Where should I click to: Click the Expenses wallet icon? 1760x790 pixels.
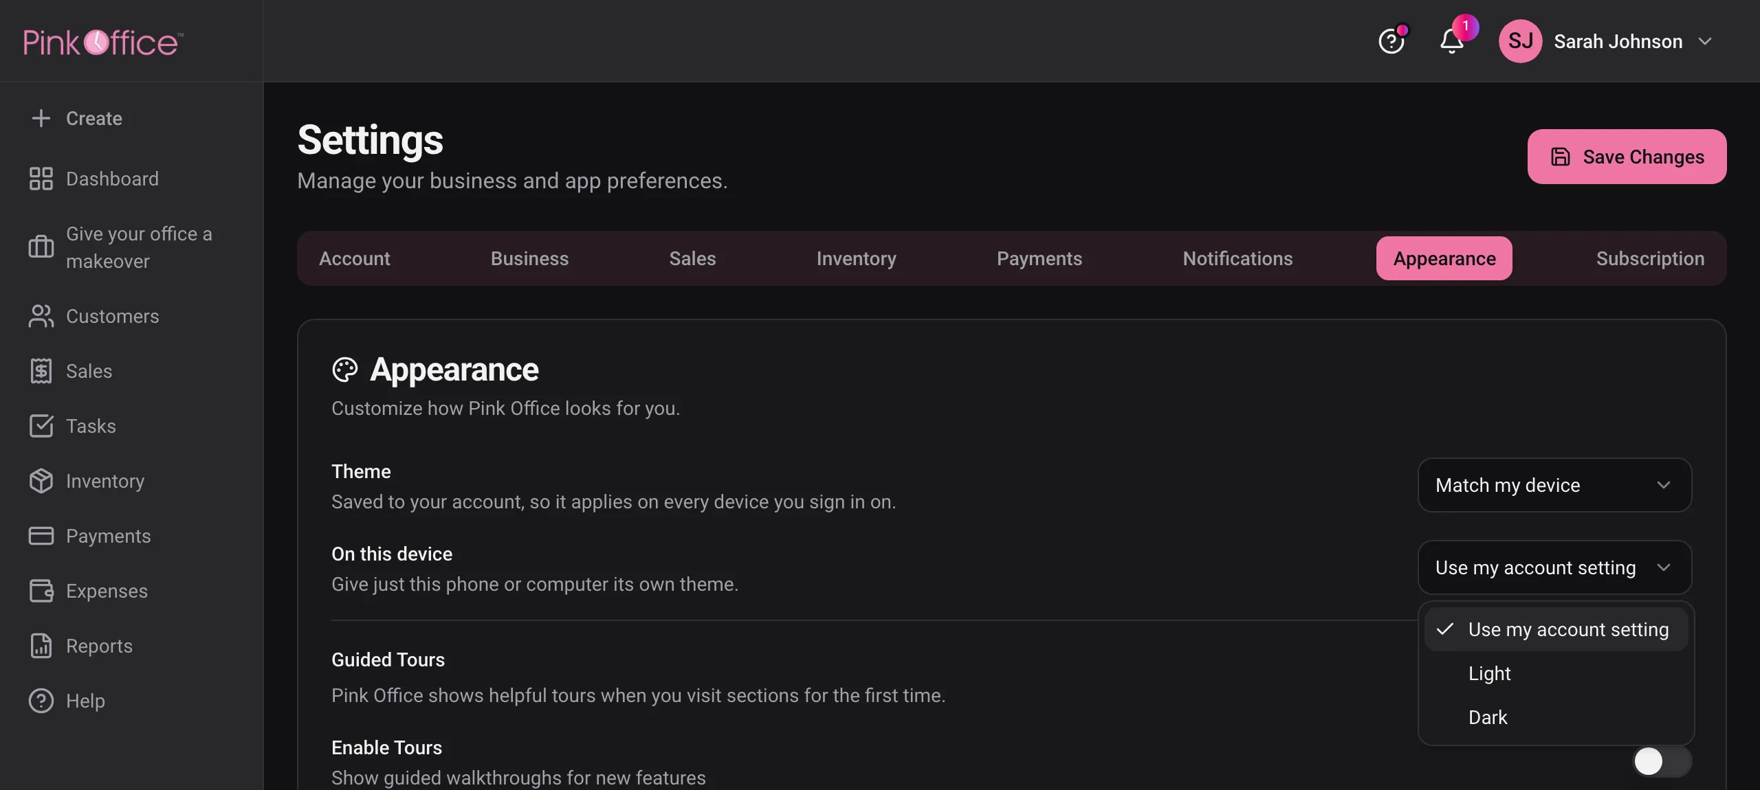click(41, 591)
